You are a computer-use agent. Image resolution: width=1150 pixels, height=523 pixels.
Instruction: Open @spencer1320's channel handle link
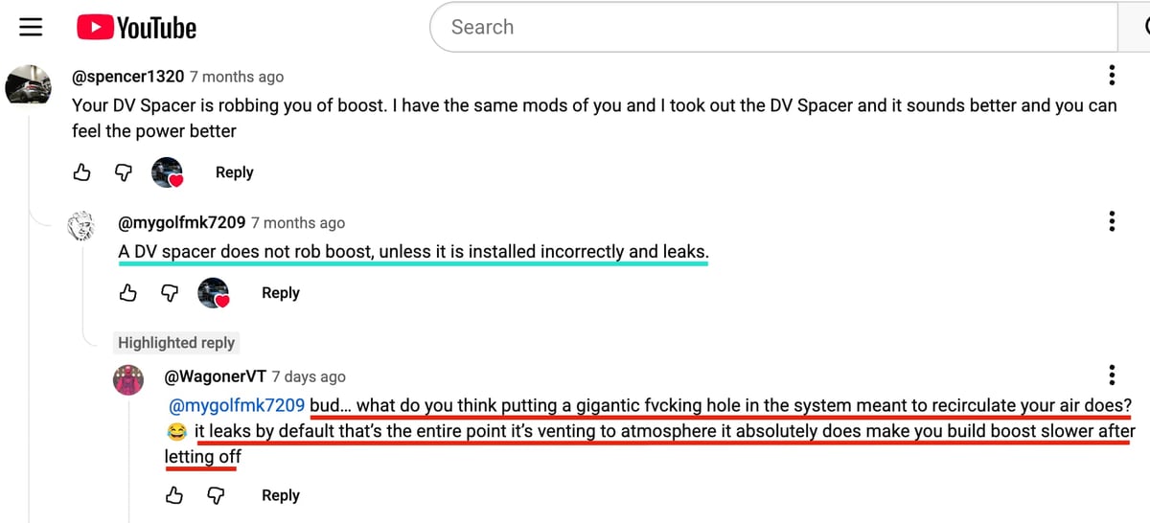[128, 77]
